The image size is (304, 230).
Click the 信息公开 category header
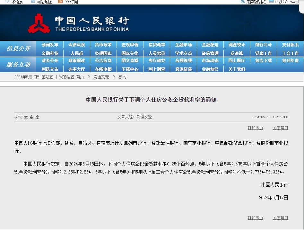[x=18, y=49]
